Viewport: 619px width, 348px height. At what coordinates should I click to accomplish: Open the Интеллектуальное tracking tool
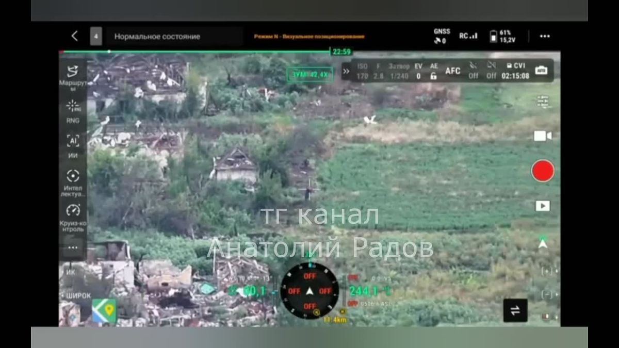coord(73,183)
